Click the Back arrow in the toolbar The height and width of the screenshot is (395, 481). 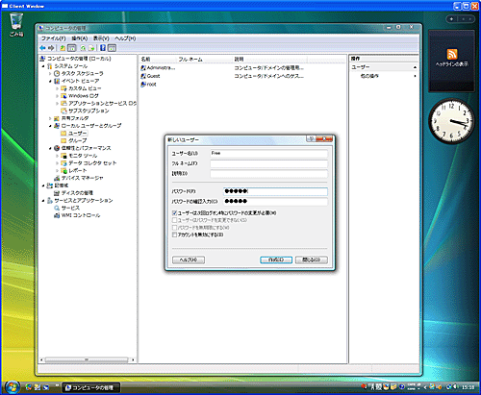pos(42,48)
